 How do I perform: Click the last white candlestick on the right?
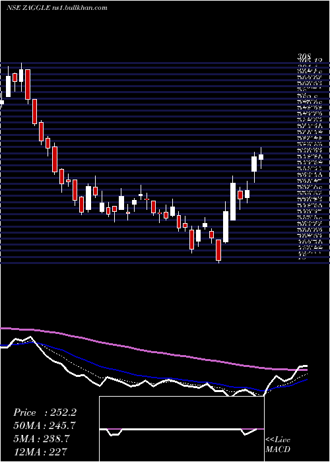tap(261, 158)
